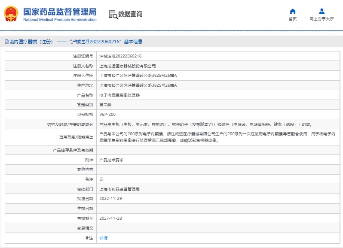Click the VEP-200 model specification value
The height and width of the screenshot is (248, 343).
pyautogui.click(x=107, y=115)
